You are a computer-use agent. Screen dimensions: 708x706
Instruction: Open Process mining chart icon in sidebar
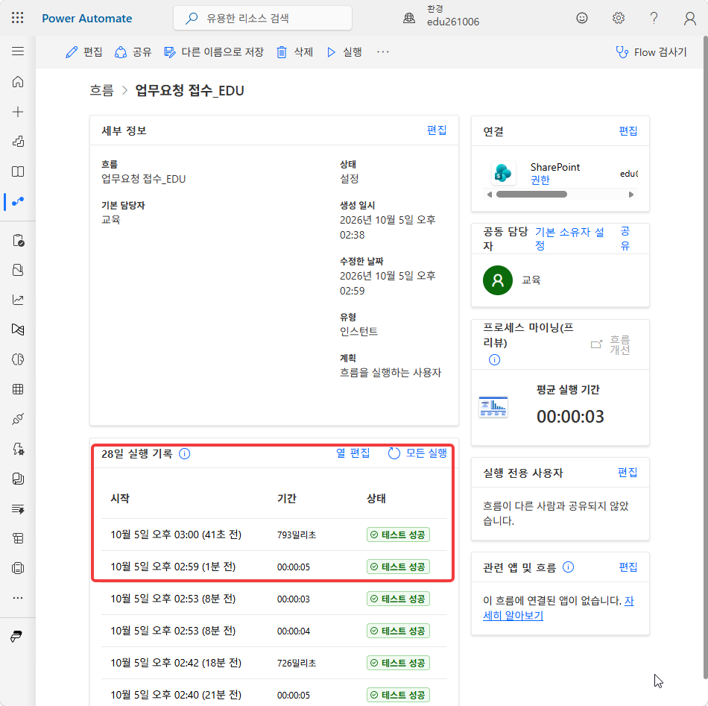[18, 300]
